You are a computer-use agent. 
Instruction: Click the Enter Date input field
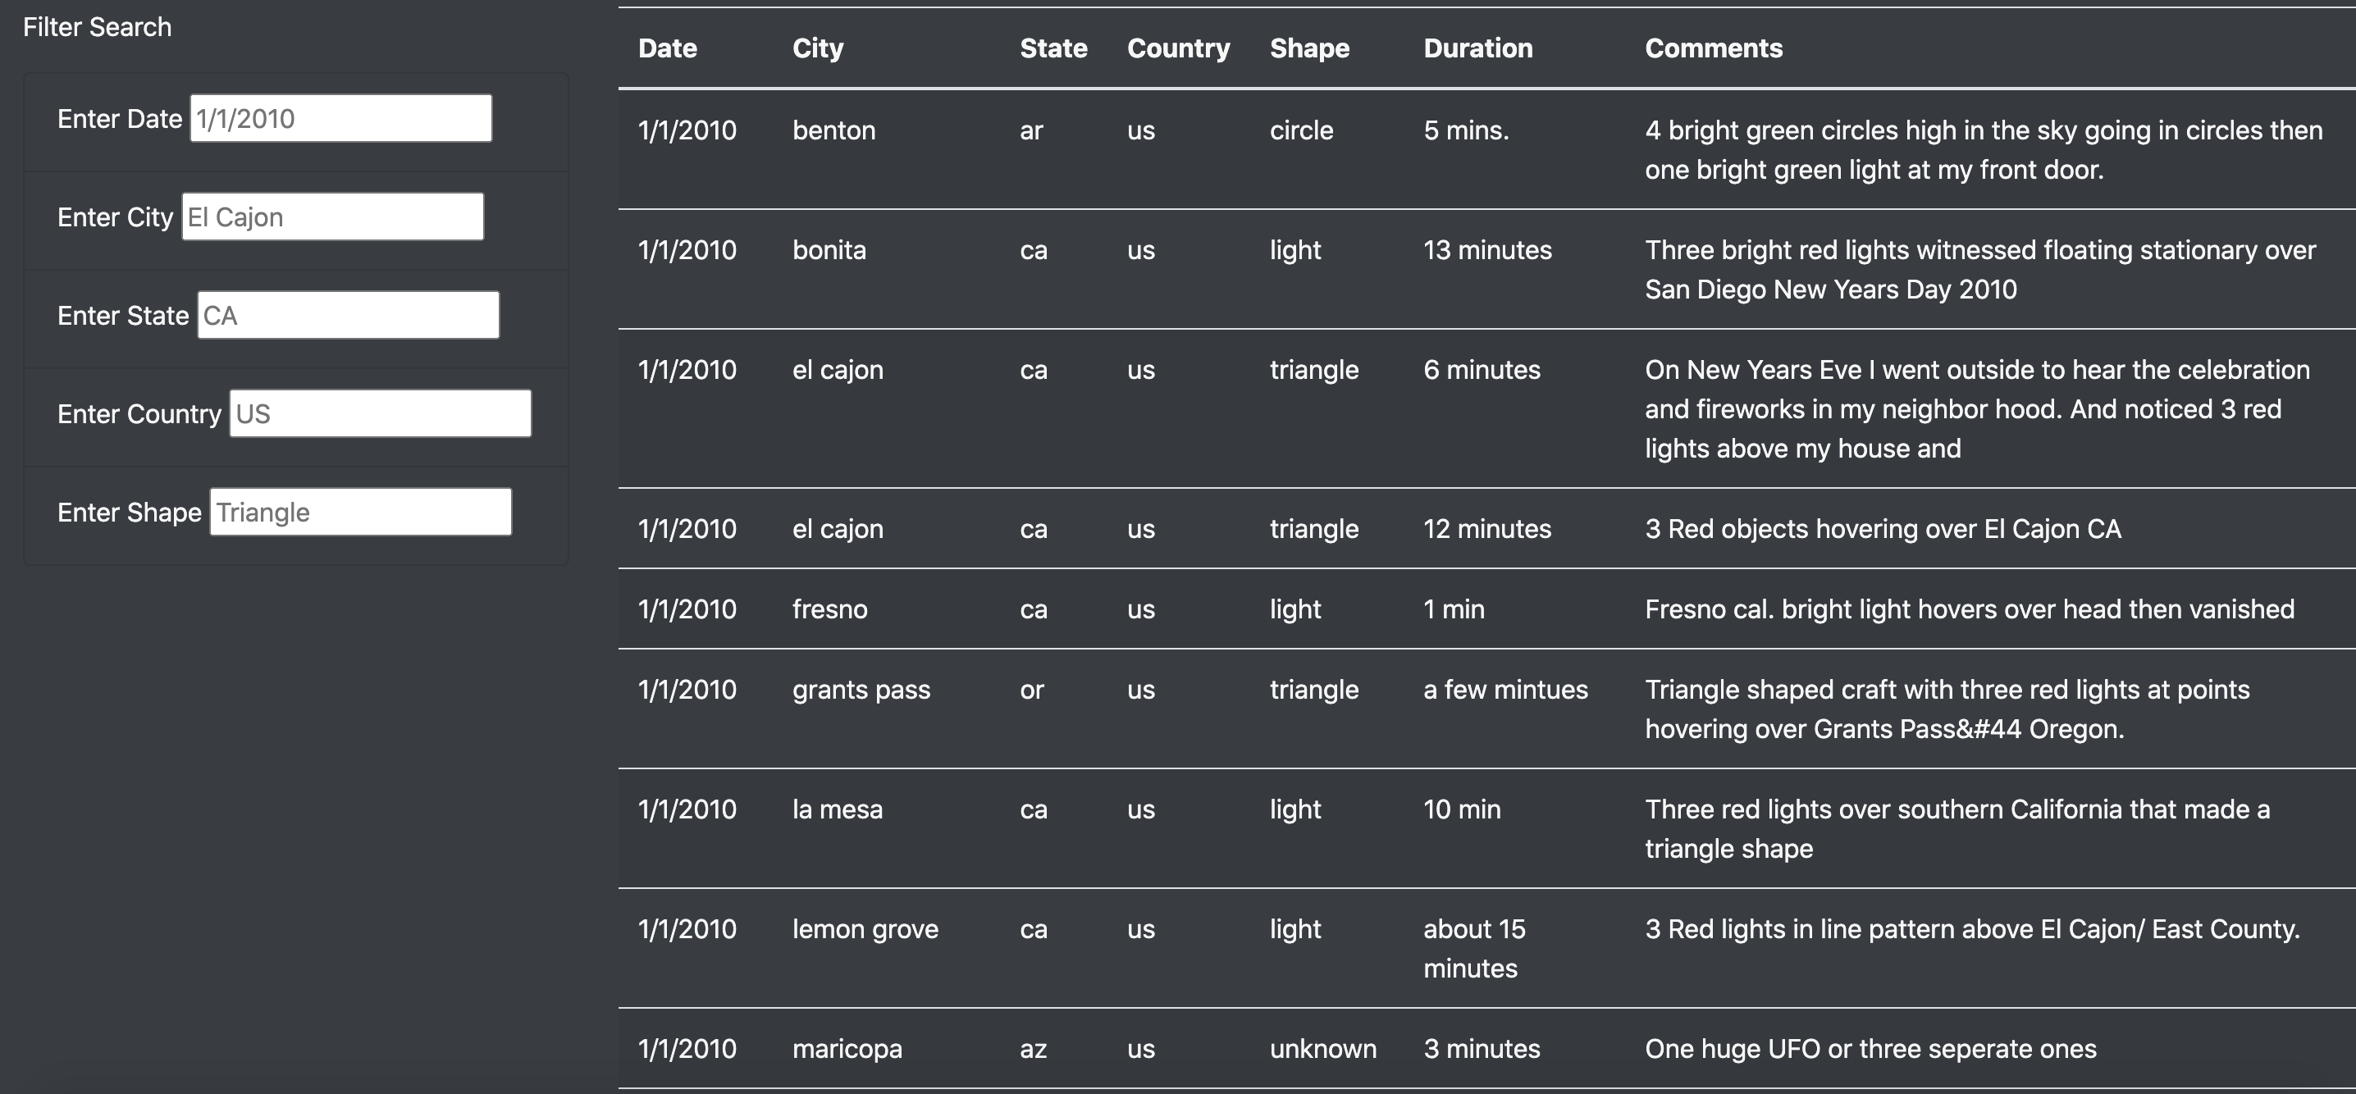point(340,117)
